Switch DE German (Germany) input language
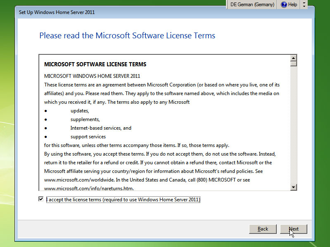330x247 pixels. [252, 5]
